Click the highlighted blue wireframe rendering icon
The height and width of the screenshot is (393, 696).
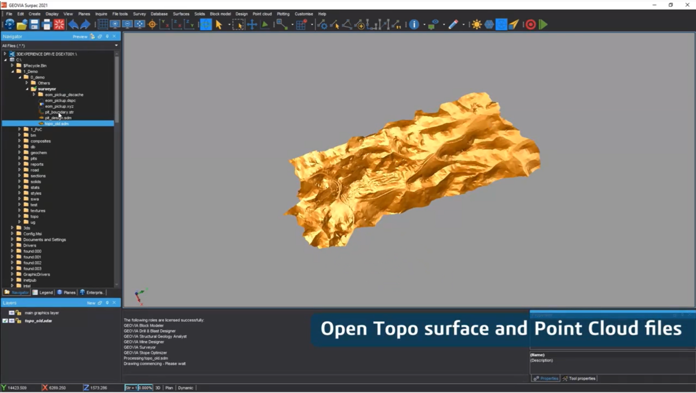(501, 24)
